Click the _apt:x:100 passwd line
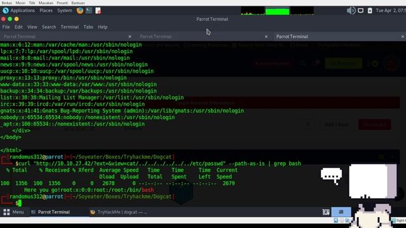 [72, 124]
